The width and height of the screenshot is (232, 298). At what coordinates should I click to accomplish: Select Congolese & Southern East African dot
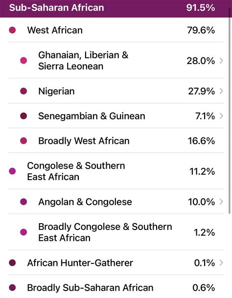(12, 171)
